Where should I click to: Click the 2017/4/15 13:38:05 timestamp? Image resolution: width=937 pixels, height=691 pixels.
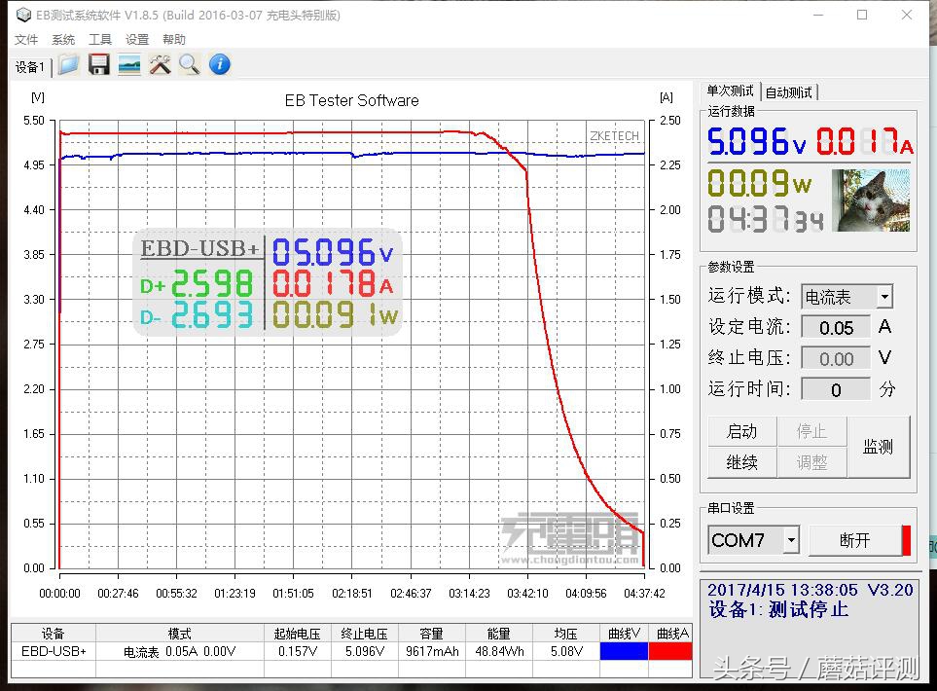782,590
